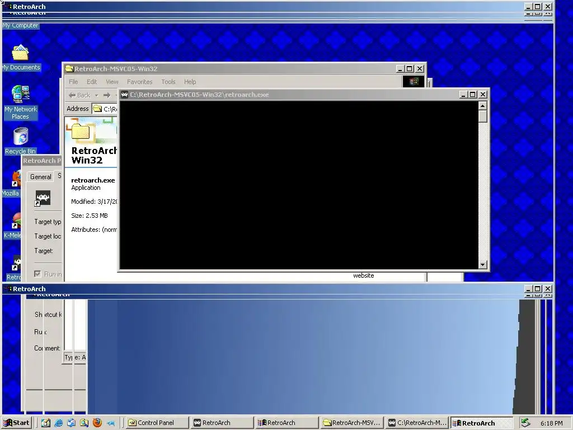Open My Network Places desktop icon
The image size is (573, 430).
(21, 102)
